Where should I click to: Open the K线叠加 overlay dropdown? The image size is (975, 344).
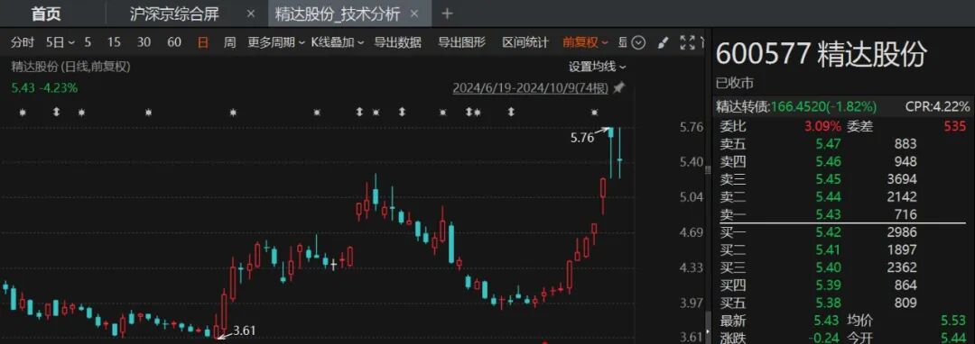337,42
